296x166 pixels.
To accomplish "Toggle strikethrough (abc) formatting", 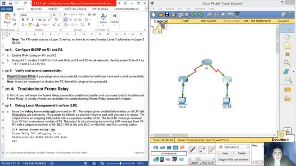I will (40, 19).
